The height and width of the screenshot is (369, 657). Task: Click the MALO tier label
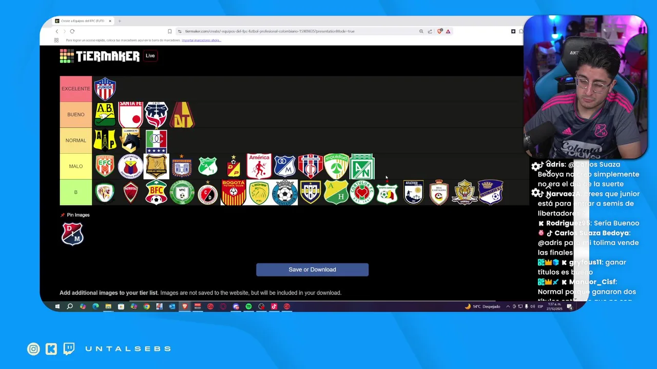[76, 166]
